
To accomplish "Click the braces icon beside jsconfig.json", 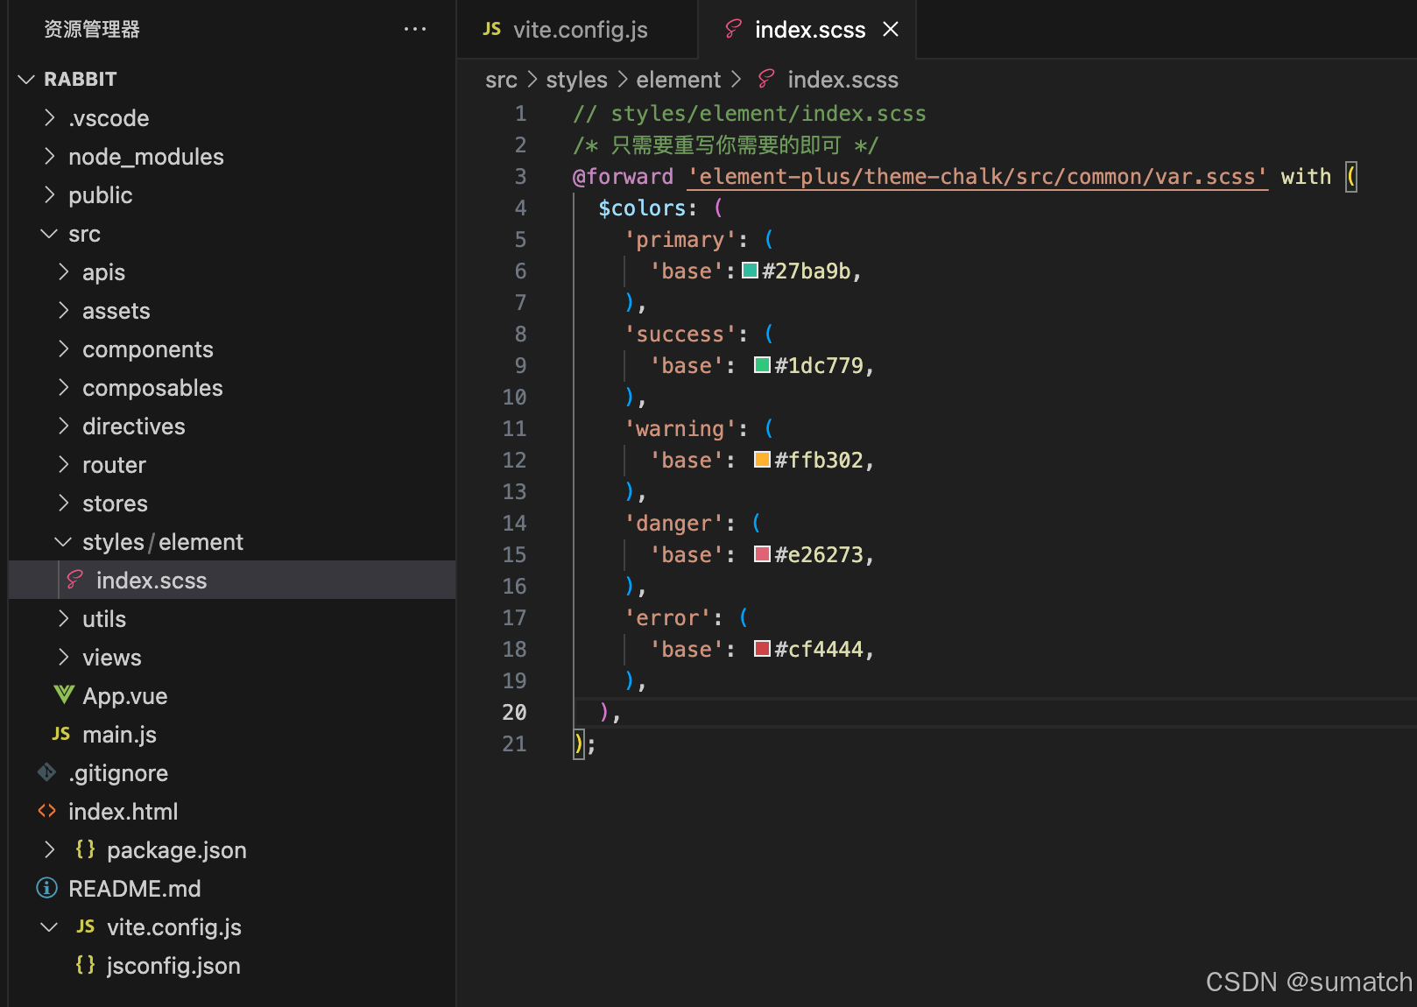I will (85, 964).
